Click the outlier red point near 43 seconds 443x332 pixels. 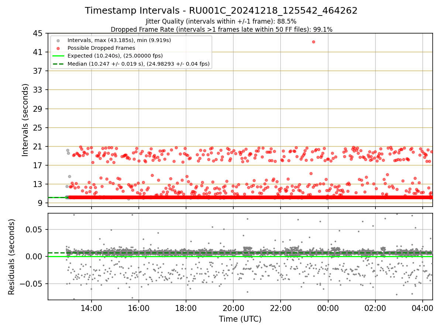tap(313, 42)
